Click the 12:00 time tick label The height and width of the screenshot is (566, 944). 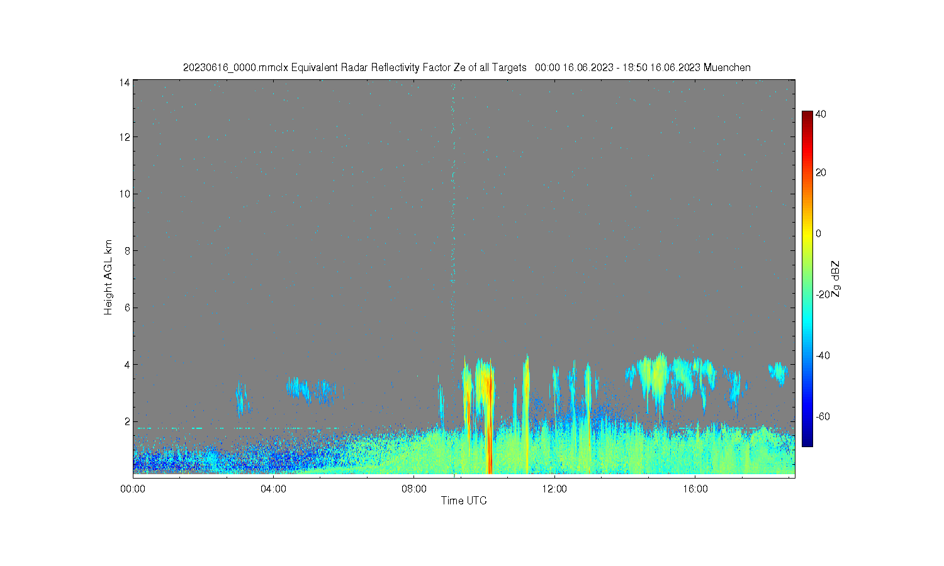coord(554,489)
